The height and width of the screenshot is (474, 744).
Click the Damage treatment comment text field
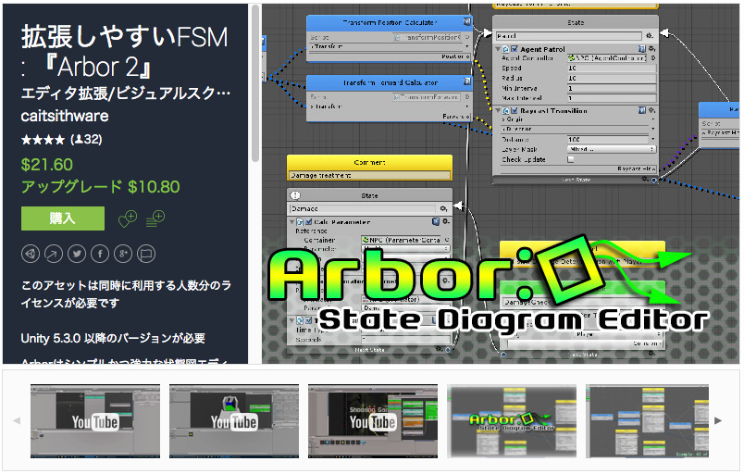[369, 176]
